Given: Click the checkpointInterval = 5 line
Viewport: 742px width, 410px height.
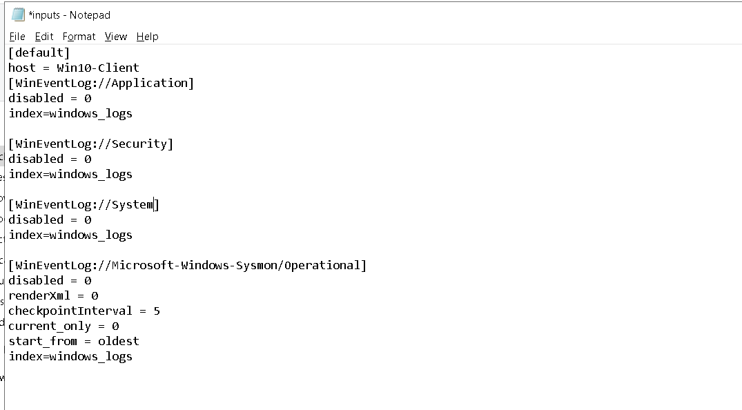Looking at the screenshot, I should coord(84,311).
